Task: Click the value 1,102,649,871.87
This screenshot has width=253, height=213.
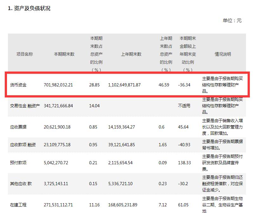Action: coord(124,85)
